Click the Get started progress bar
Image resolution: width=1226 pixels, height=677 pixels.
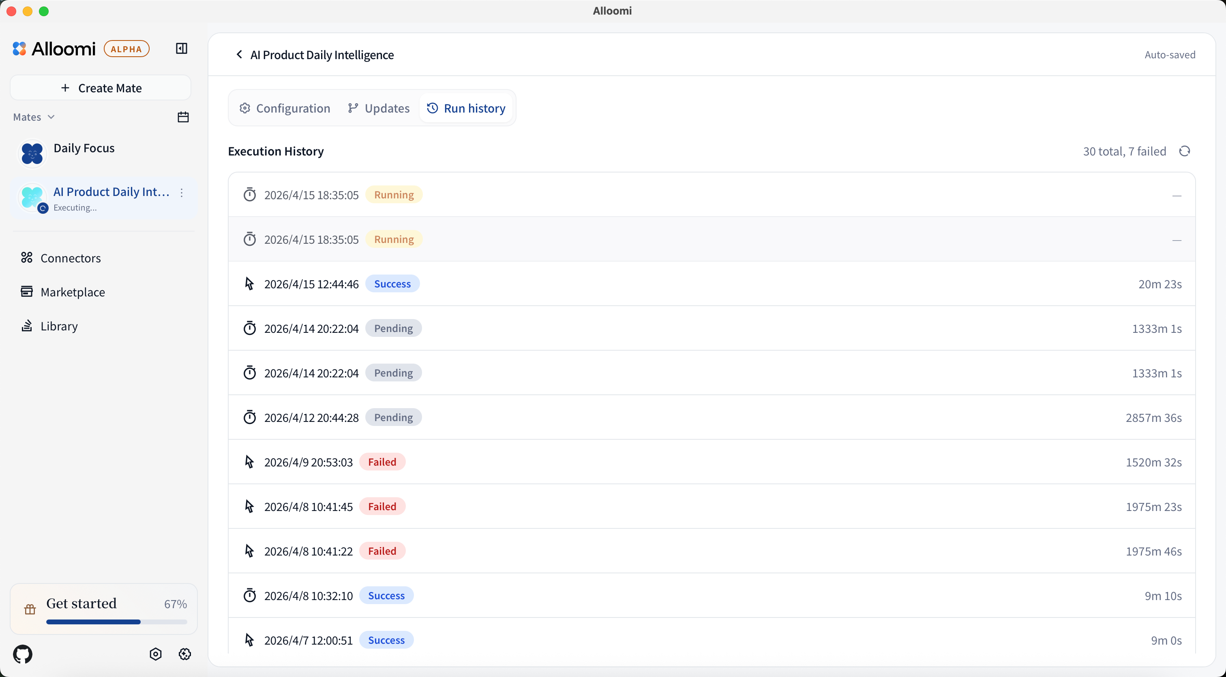117,622
